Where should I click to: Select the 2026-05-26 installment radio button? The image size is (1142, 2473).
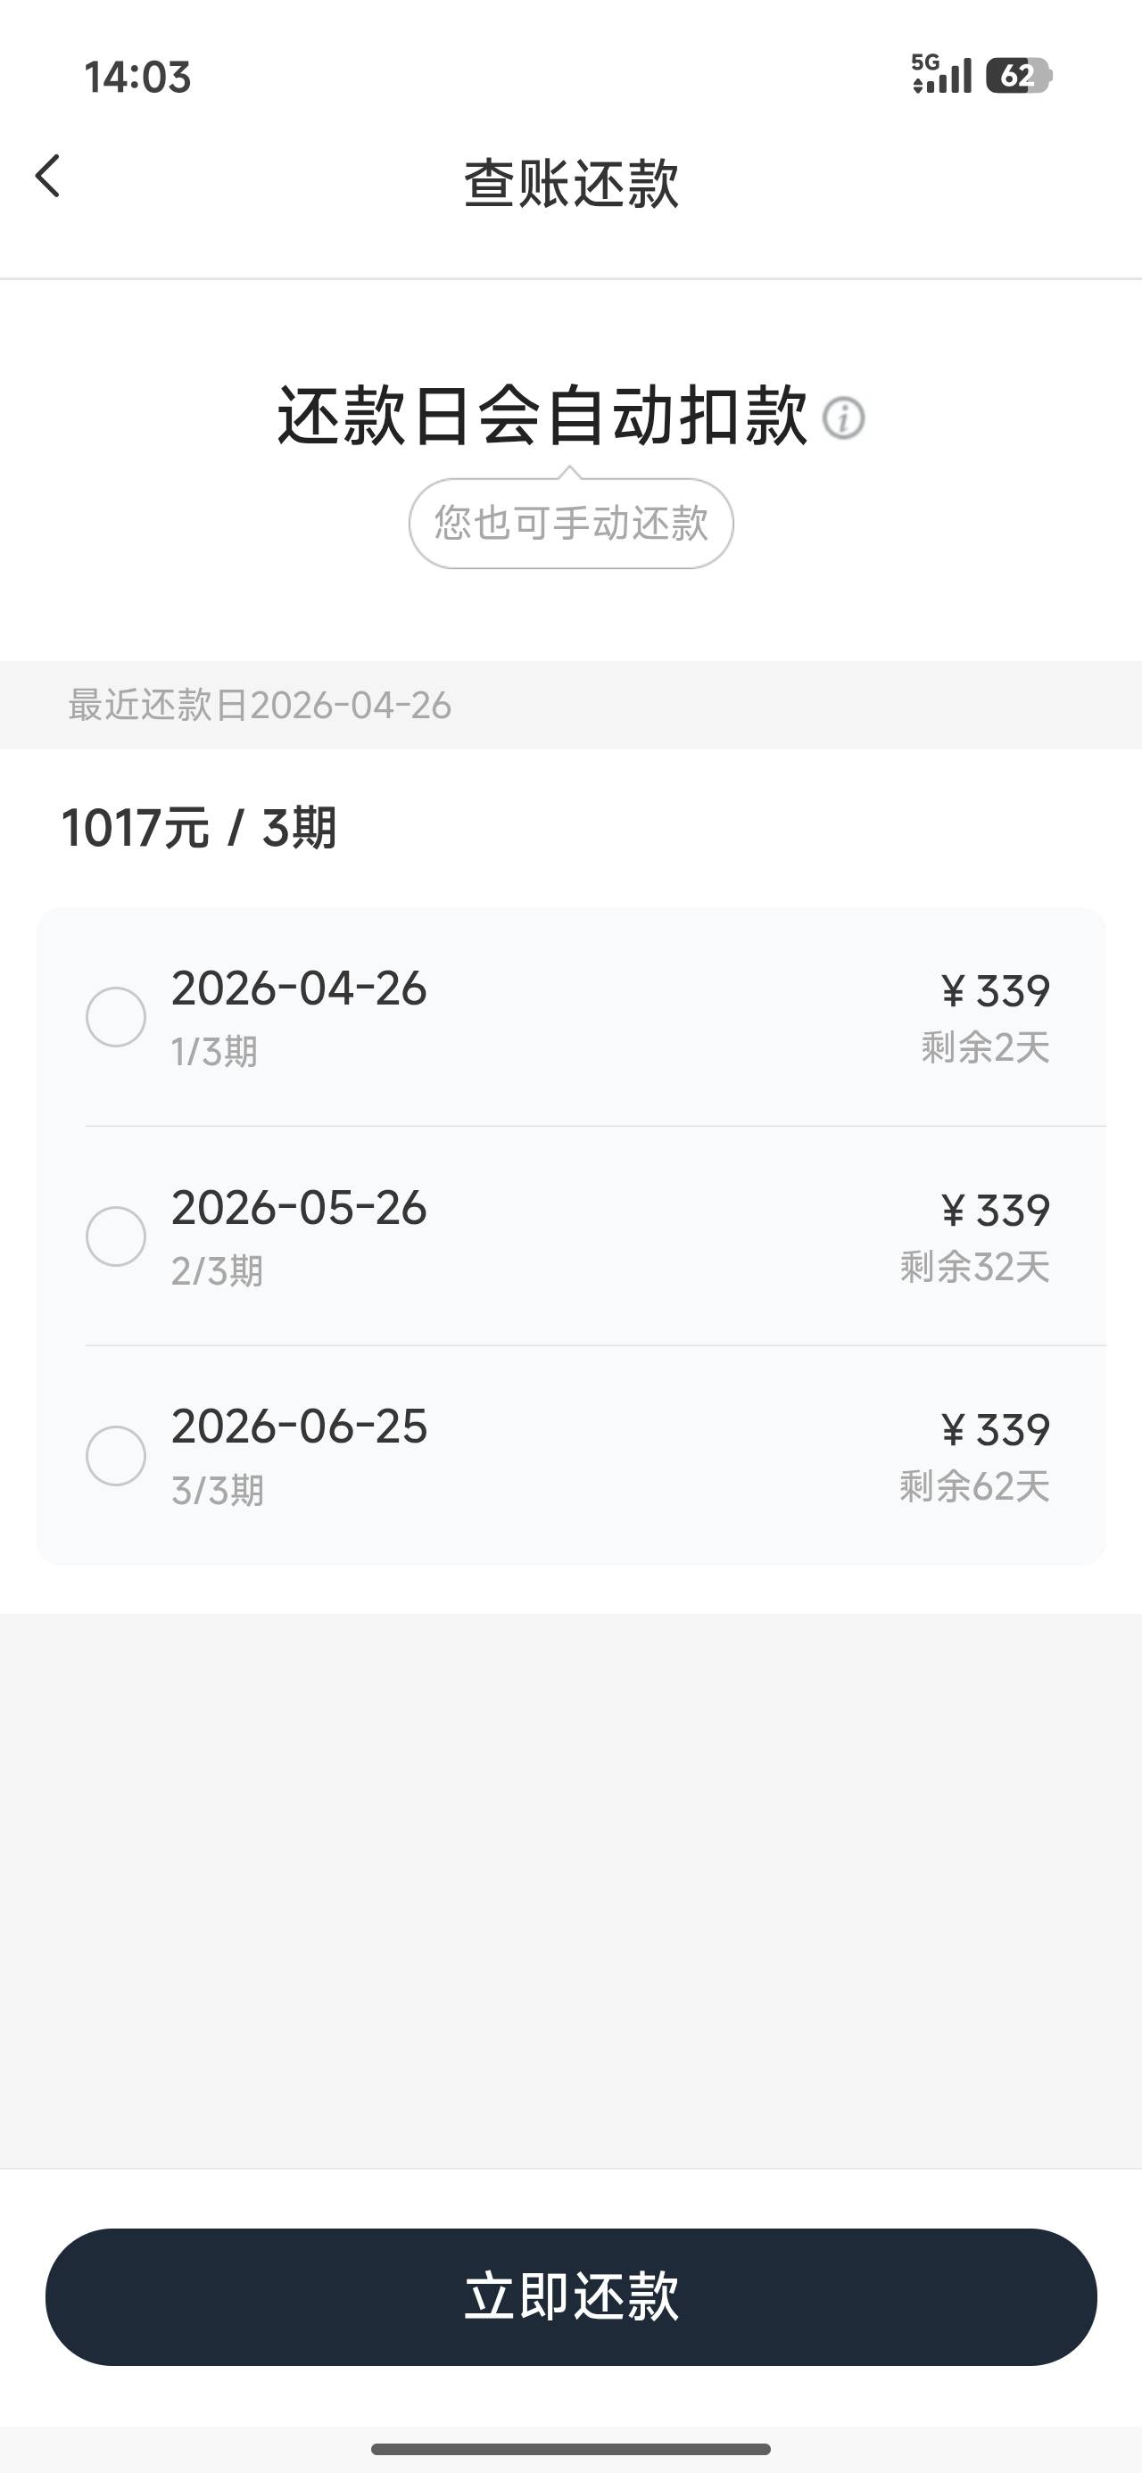click(x=116, y=1236)
